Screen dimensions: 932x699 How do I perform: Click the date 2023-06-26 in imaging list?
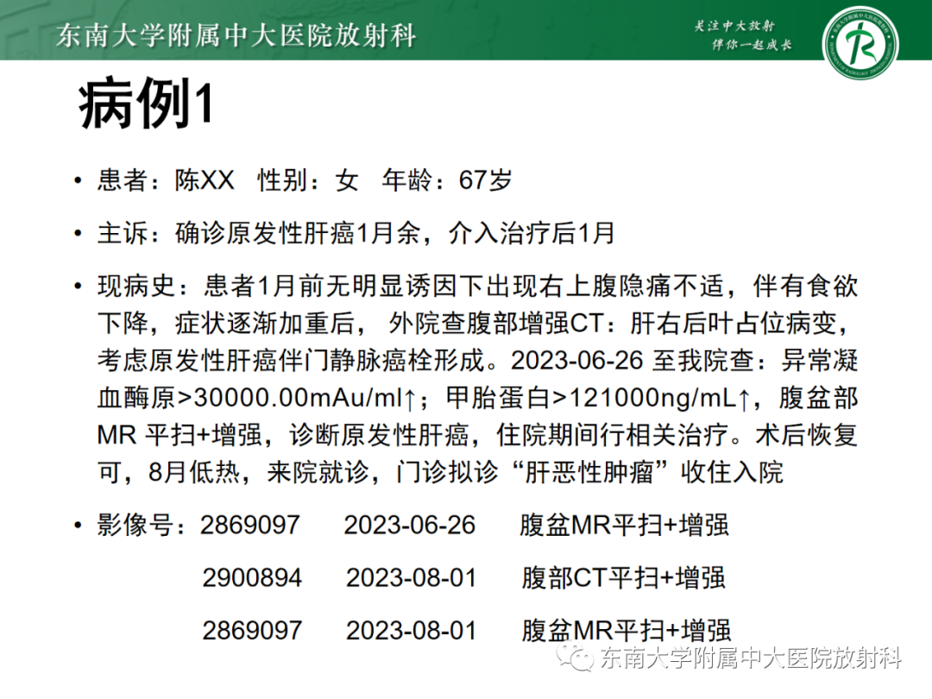click(x=410, y=525)
